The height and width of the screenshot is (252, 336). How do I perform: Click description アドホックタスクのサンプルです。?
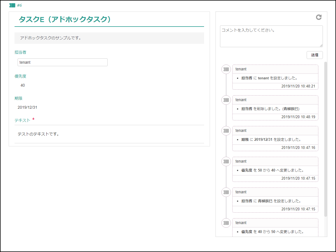click(51, 38)
